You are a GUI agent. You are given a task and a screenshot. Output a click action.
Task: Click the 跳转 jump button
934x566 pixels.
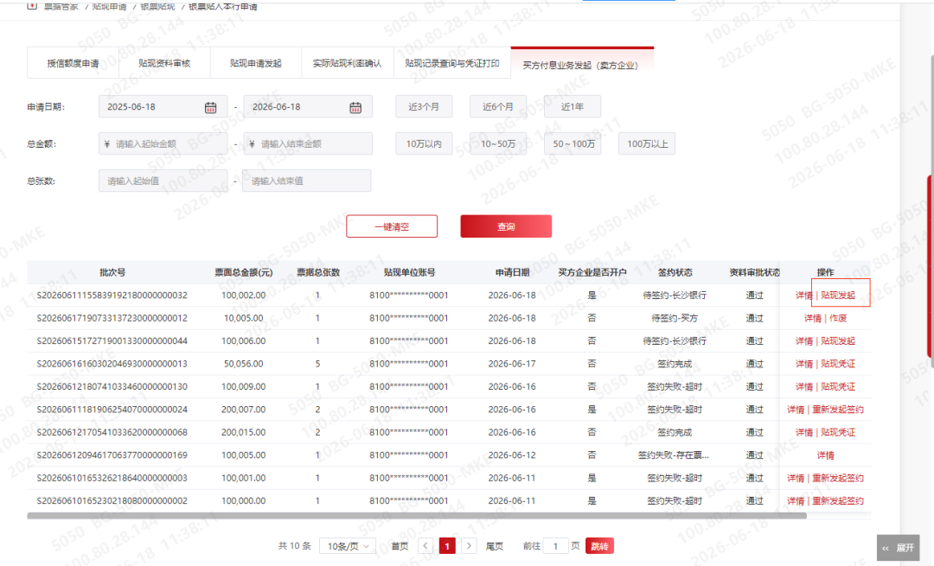(599, 546)
